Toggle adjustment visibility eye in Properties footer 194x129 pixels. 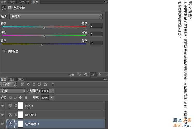coord(93,75)
